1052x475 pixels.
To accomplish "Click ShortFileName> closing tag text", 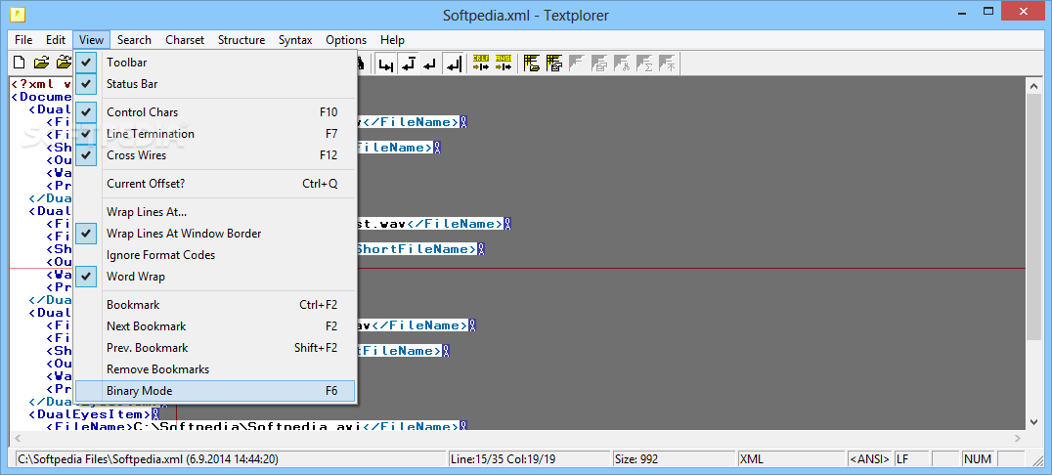I will point(416,249).
